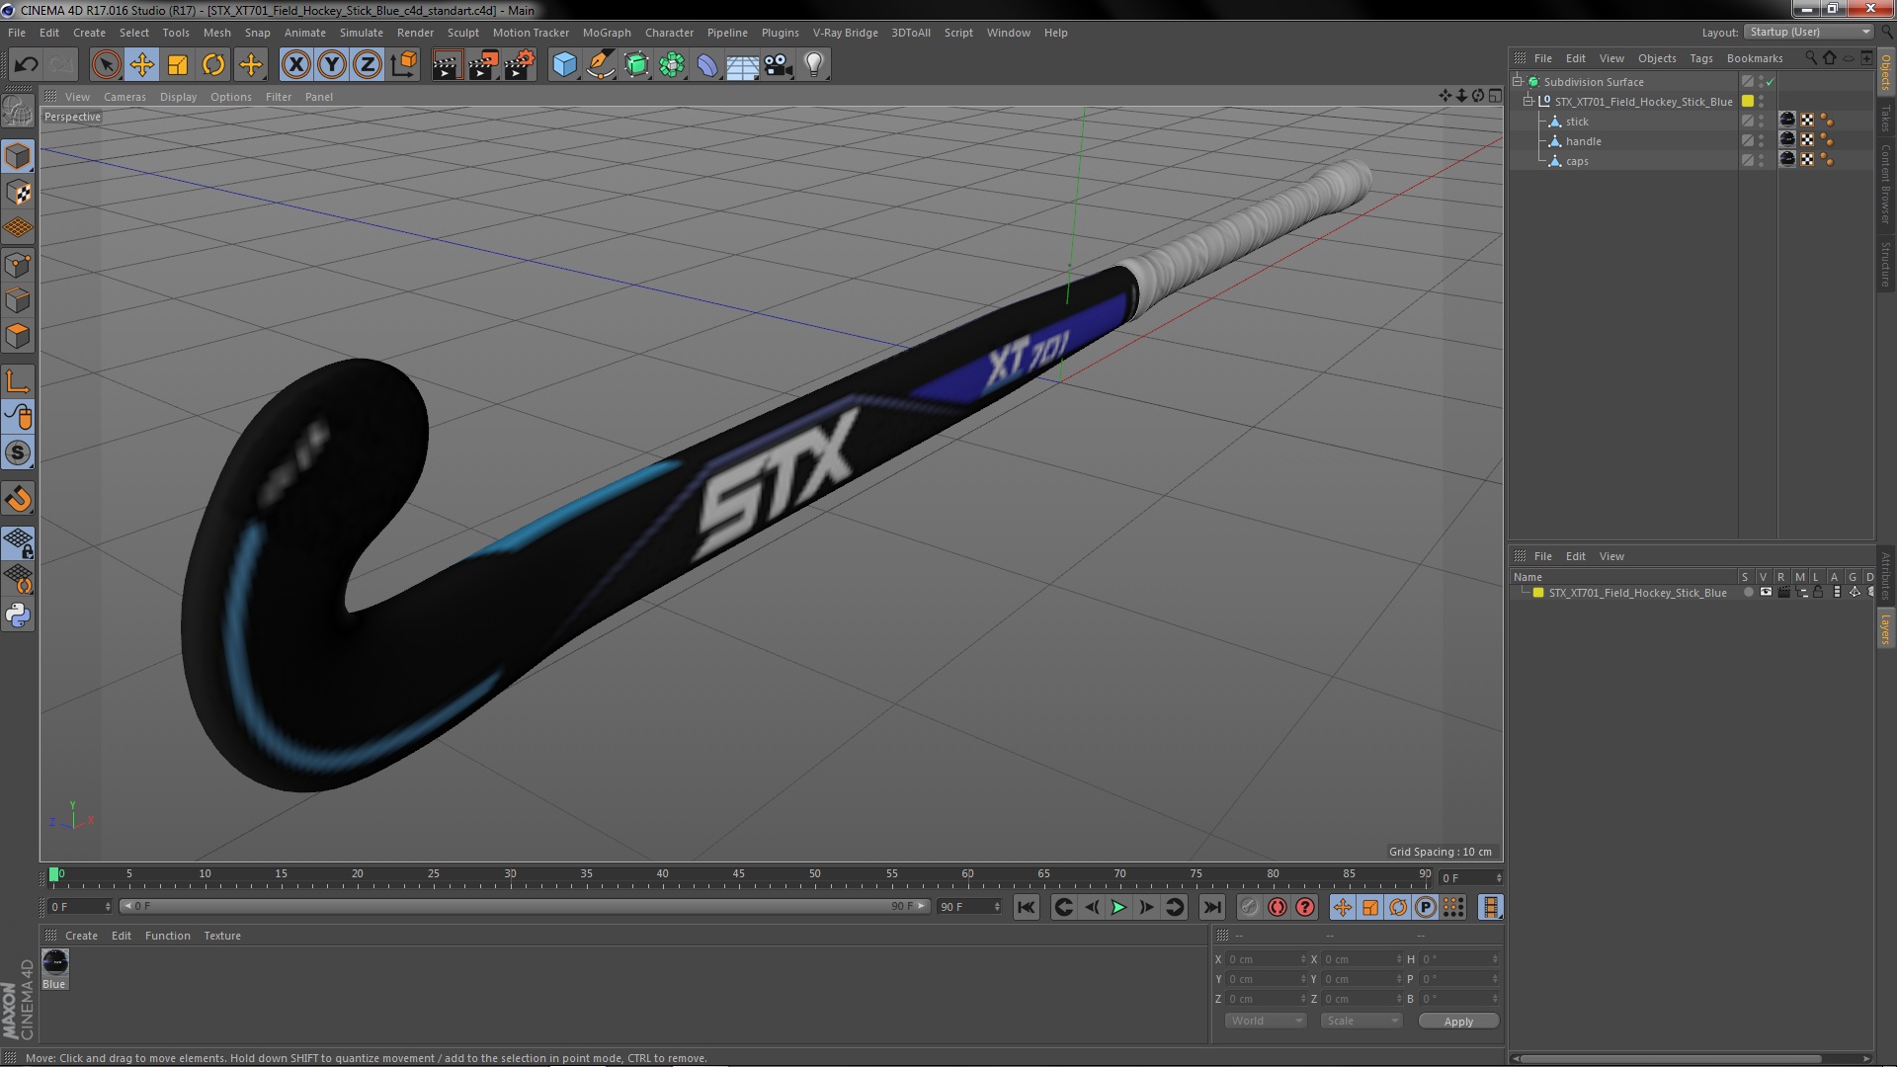Add a Cube primitive object
The height and width of the screenshot is (1067, 1897).
(x=564, y=65)
